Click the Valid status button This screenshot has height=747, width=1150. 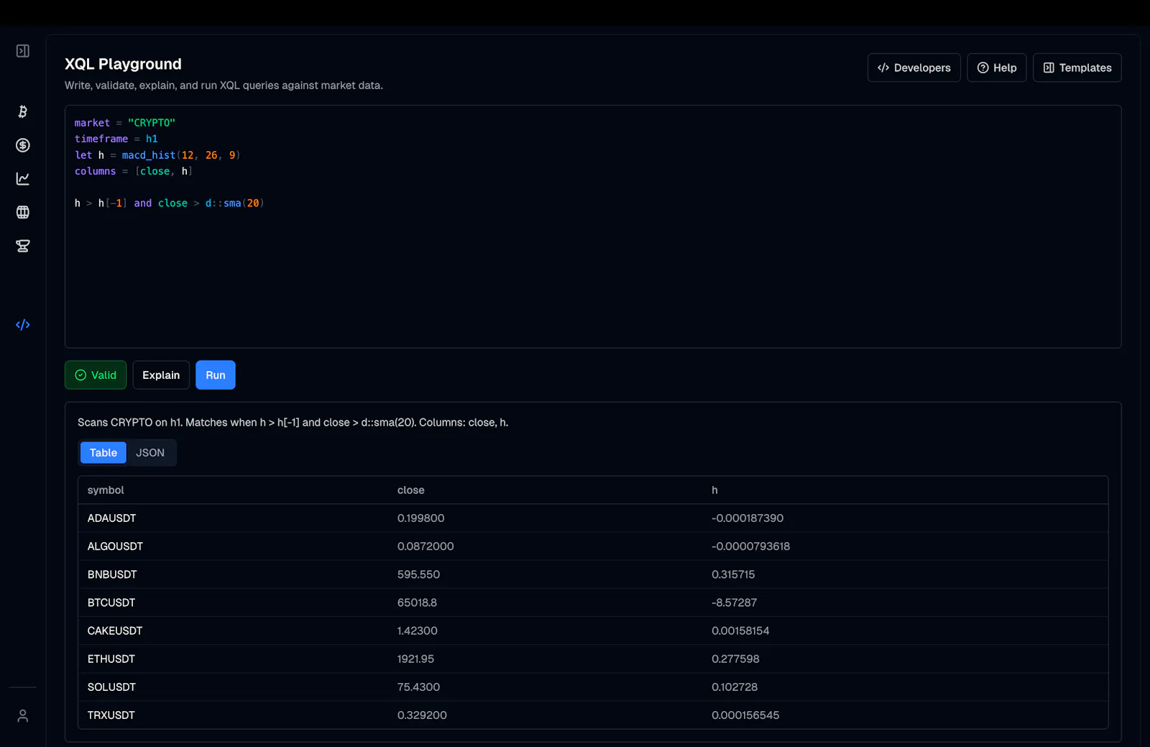[96, 375]
